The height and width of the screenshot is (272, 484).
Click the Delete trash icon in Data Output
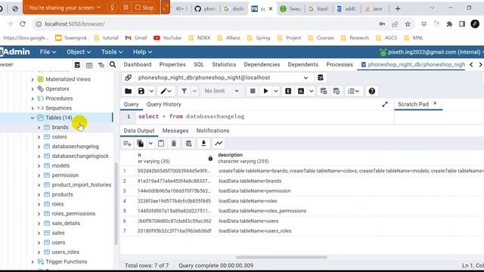pos(174,144)
